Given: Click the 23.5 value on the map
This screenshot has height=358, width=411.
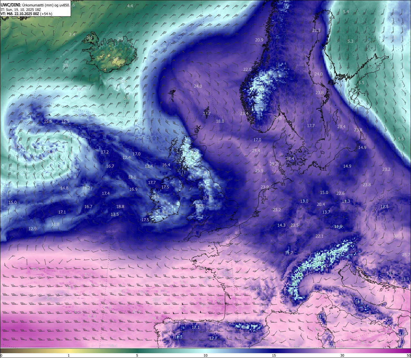Looking at the screenshot, I should point(294,225).
